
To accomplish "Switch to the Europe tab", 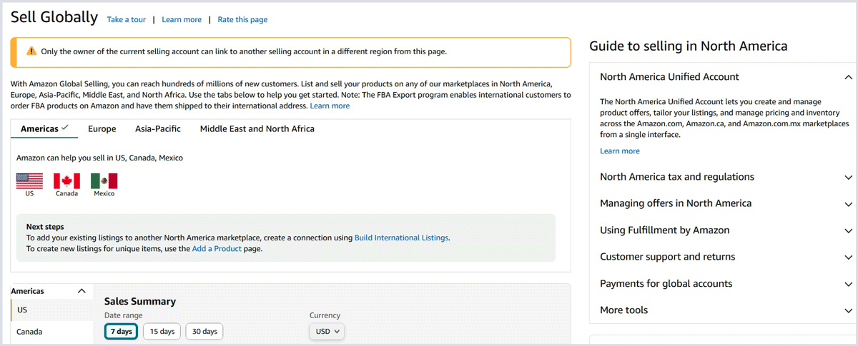I will 102,129.
